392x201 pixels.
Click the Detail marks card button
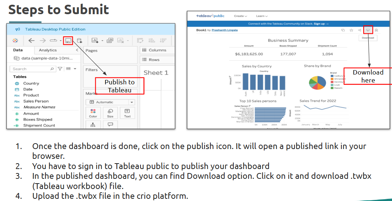[93, 125]
